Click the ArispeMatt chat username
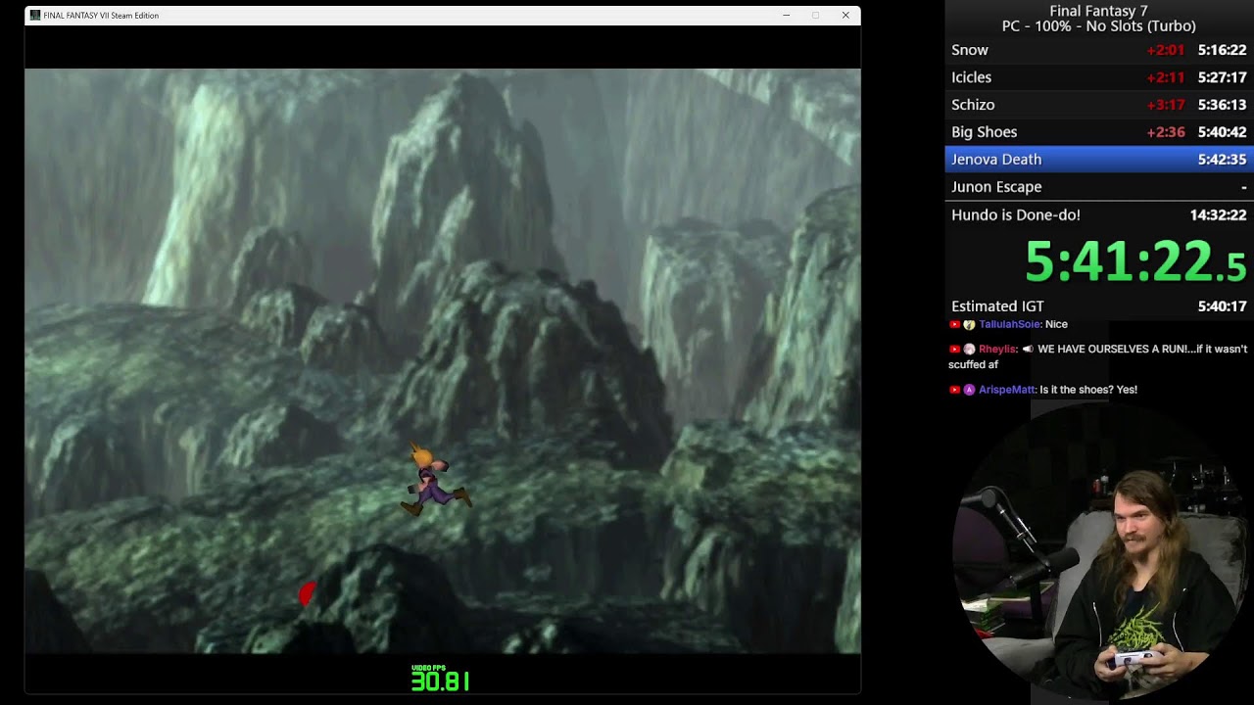 (1007, 390)
